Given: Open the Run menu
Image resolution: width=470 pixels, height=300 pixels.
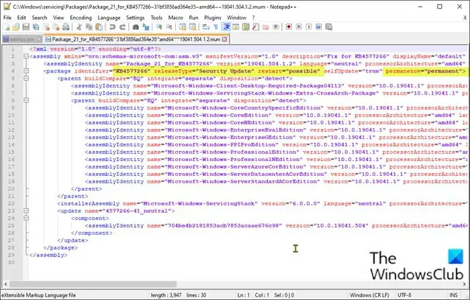Looking at the screenshot, I should (193, 17).
